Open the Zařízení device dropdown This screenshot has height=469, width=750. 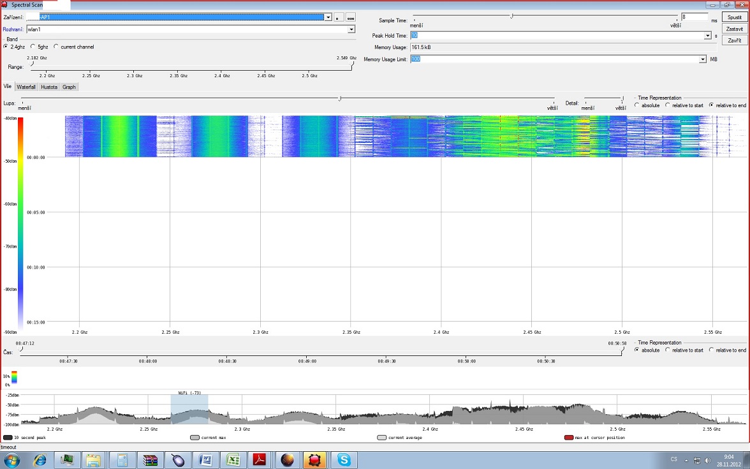tap(328, 17)
